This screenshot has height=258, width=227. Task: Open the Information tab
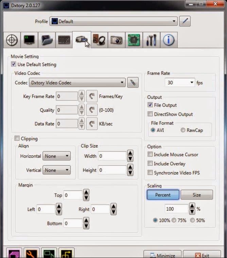click(169, 40)
